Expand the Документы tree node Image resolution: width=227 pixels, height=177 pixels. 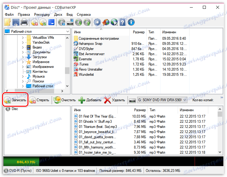coord(23,52)
